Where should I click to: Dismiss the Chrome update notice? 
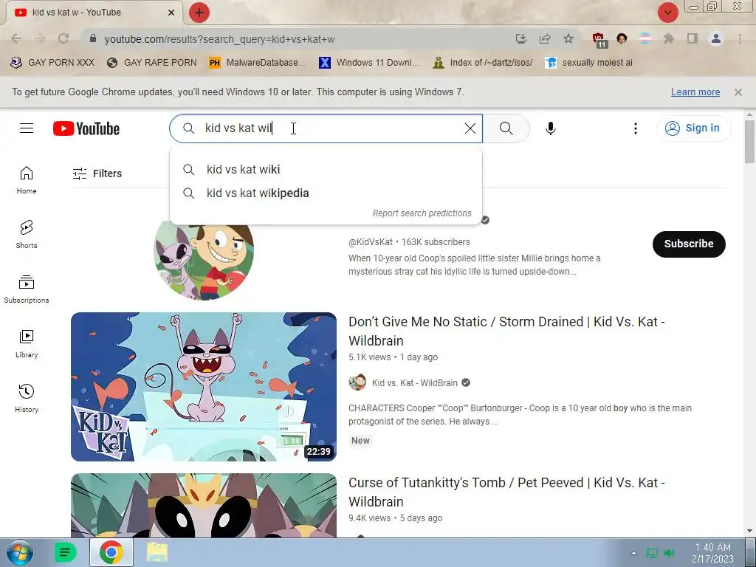[x=738, y=92]
